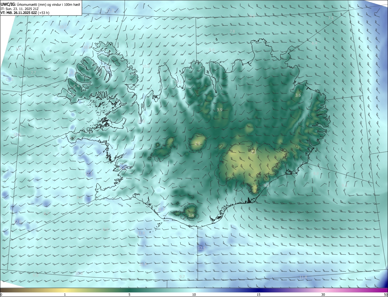Click the init time line "IT: Sun. 23. 11. 2025 21Z"
The image size is (388, 297).
(19, 9)
